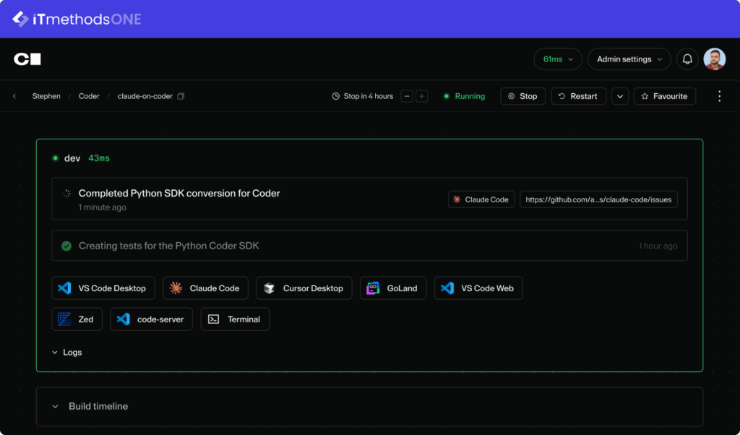Open GoLand IDE

[393, 288]
